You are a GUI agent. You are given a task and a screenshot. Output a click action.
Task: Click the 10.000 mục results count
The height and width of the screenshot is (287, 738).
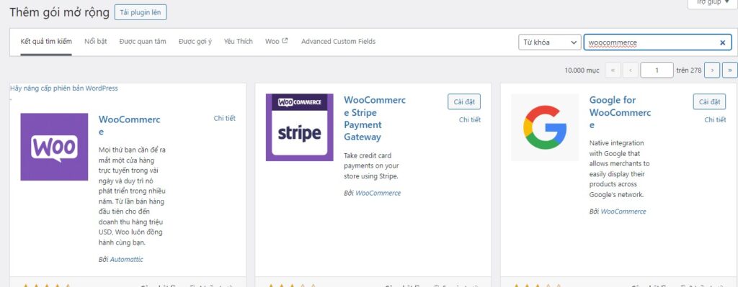(582, 70)
